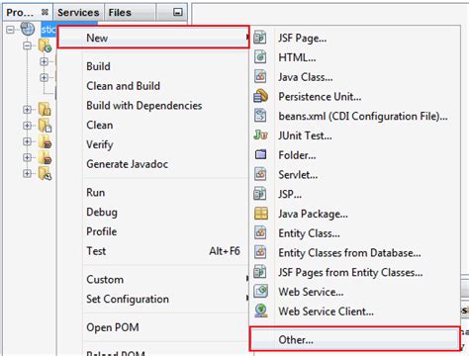The height and width of the screenshot is (356, 469).
Task: Click the Web Service icon
Action: (260, 292)
